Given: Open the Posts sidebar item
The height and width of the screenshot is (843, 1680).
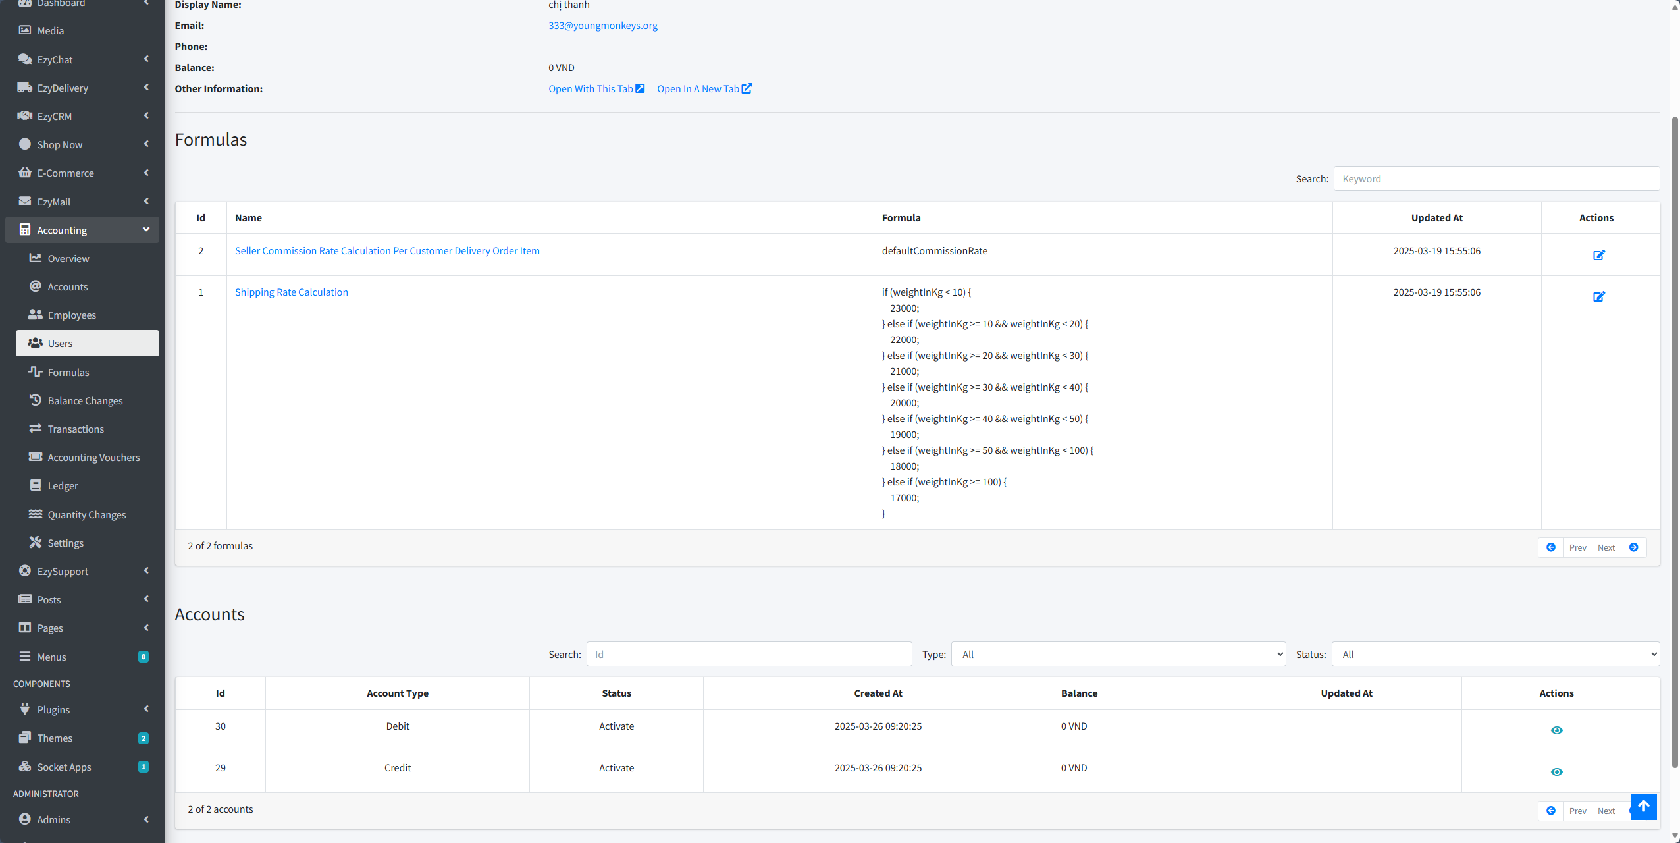Looking at the screenshot, I should (82, 599).
